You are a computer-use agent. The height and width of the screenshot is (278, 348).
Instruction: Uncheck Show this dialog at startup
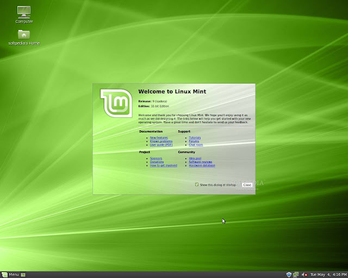point(197,185)
